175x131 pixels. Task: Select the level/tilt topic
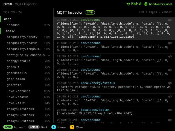click(x=27, y=103)
